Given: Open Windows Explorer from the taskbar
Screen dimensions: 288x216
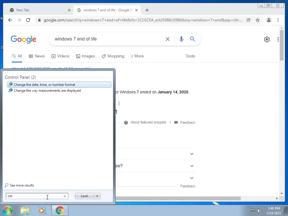Looking at the screenshot, I should pyautogui.click(x=25, y=210).
